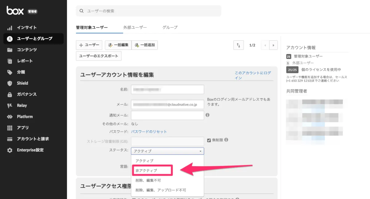
Task: Switch to the 外部ユーザー tab
Action: (135, 27)
